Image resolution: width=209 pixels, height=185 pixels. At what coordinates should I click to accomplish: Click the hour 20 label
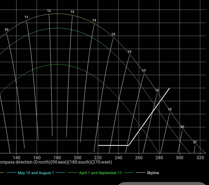[x=182, y=127]
